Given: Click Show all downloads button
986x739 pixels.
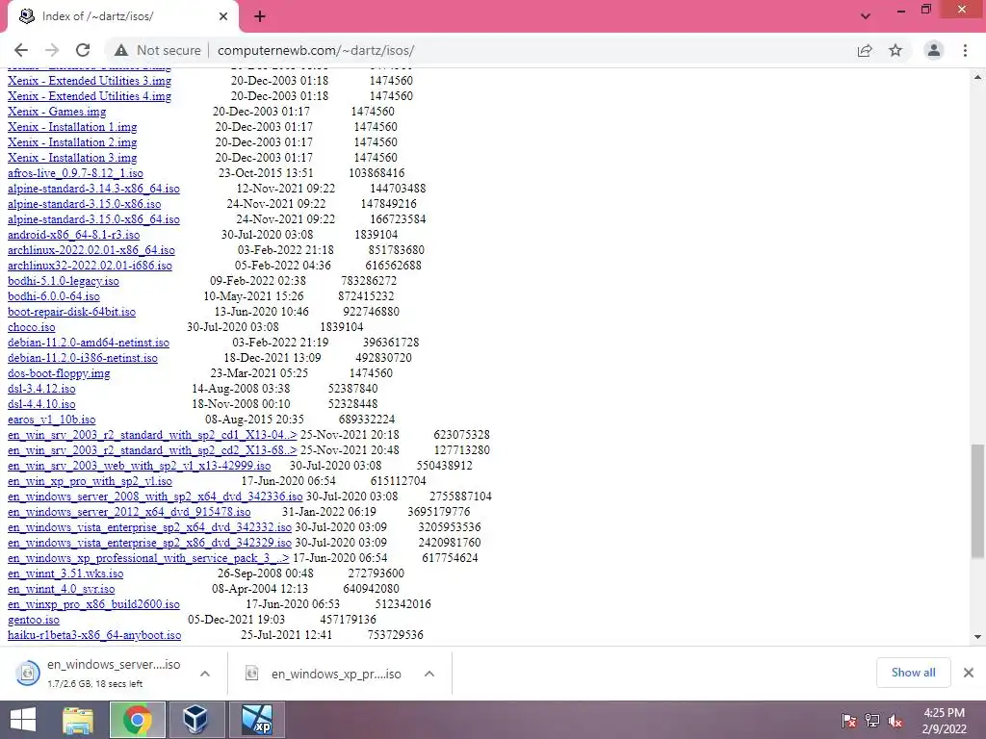Looking at the screenshot, I should tap(913, 673).
